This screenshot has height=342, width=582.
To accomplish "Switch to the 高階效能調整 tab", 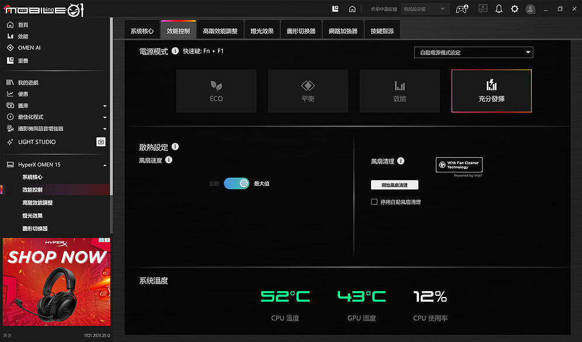I will click(x=220, y=31).
